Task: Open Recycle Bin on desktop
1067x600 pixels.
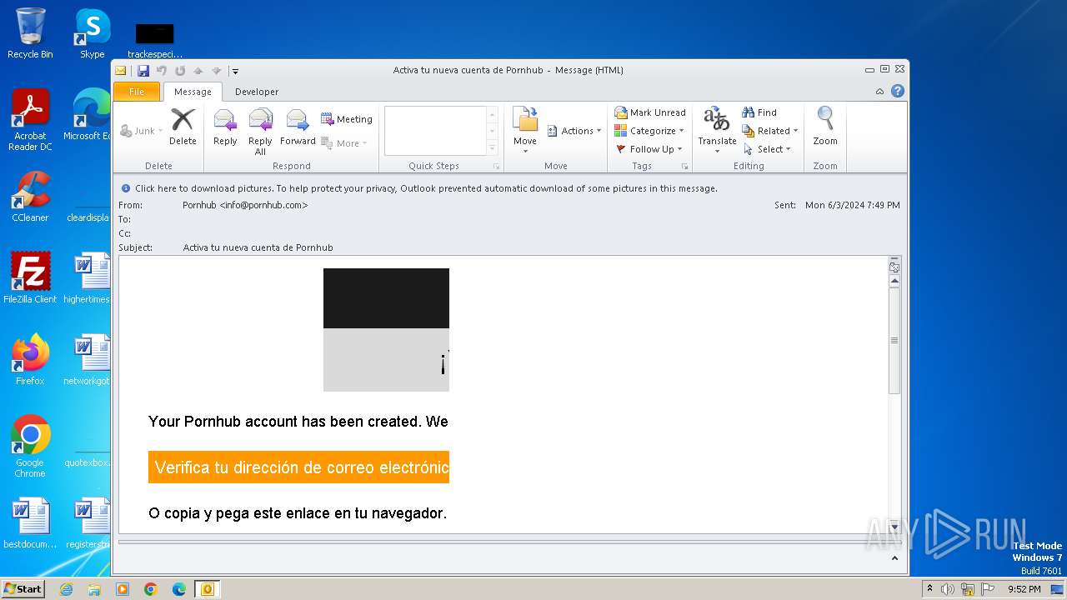Action: [30, 34]
